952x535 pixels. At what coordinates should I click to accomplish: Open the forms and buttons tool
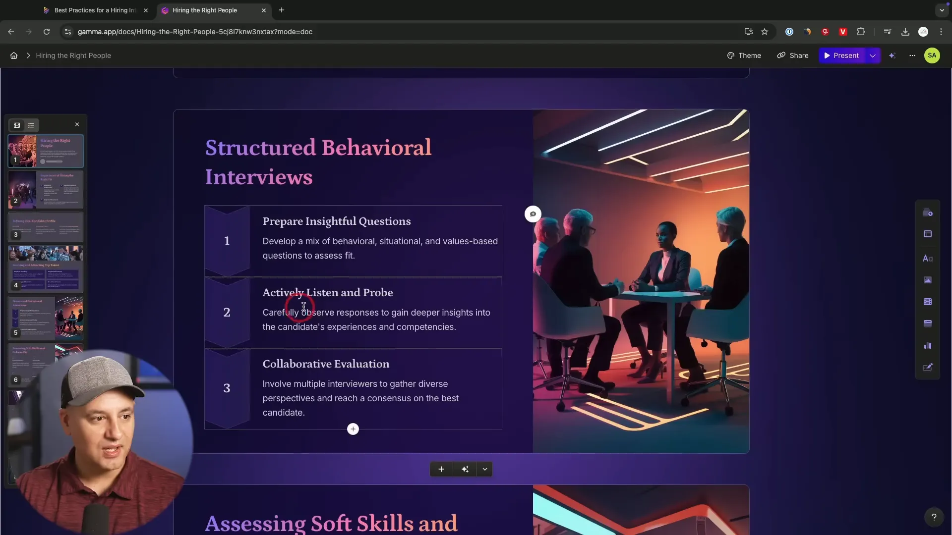click(x=927, y=367)
